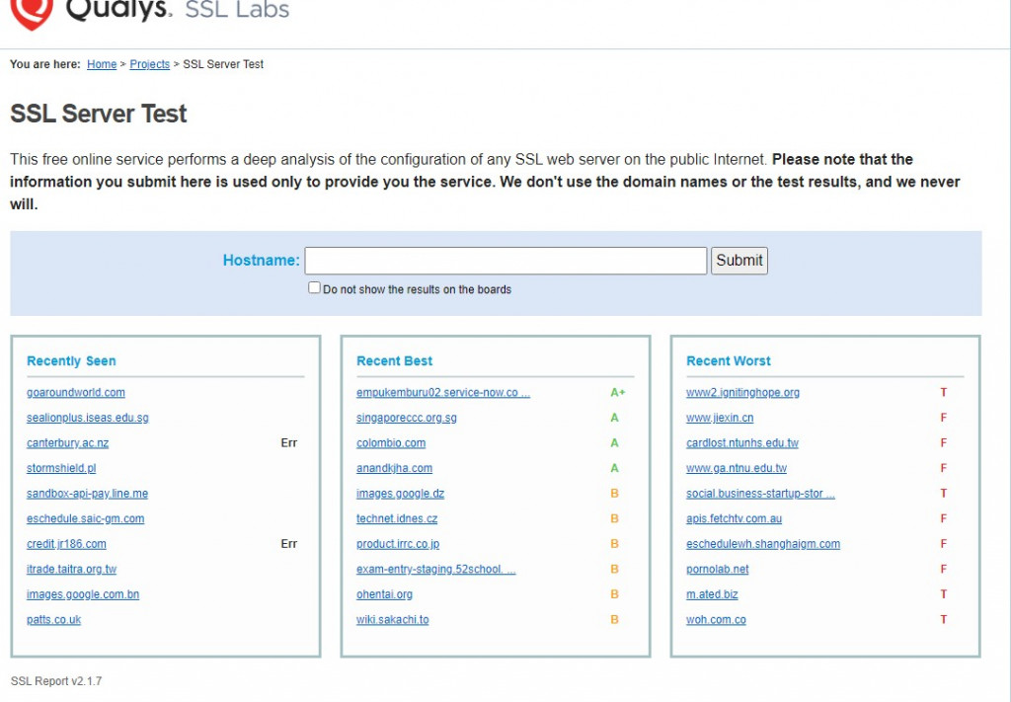The width and height of the screenshot is (1011, 702).
Task: Click the F grade beside www.jiexin.cn
Action: point(943,418)
